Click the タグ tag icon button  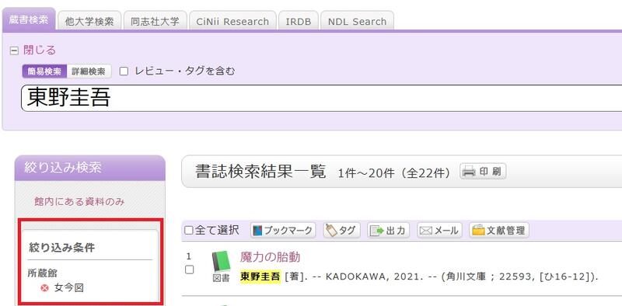click(x=341, y=231)
